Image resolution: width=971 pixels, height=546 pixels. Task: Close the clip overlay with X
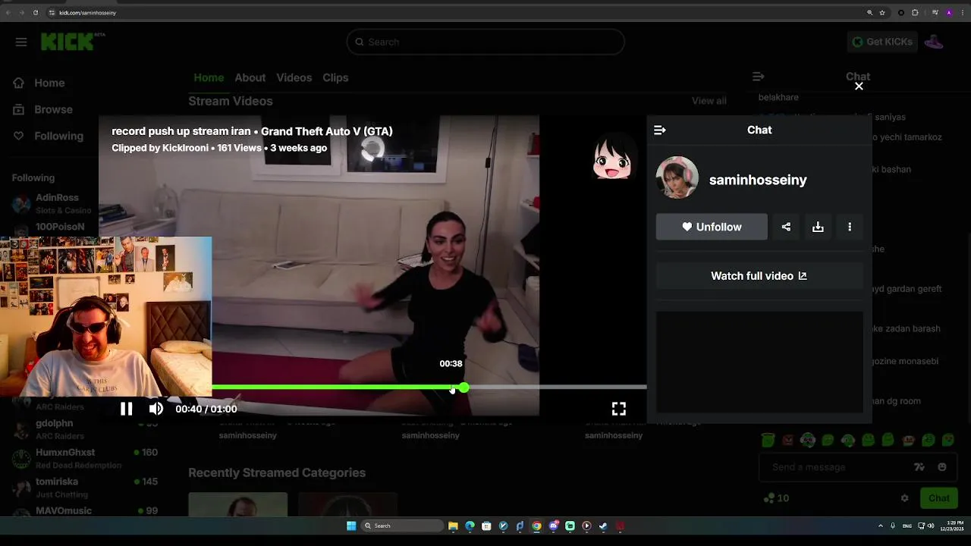click(x=859, y=86)
